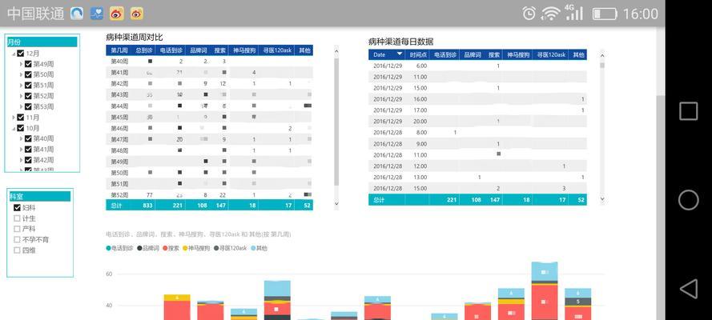This screenshot has width=712, height=320.
Task: Open recent apps with the square button
Action: pyautogui.click(x=689, y=111)
